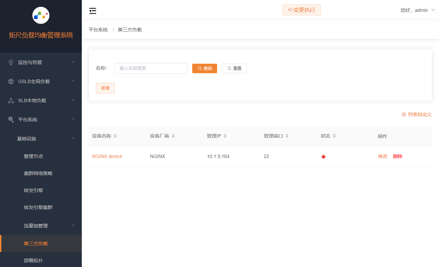The width and height of the screenshot is (439, 267).
Task: Open the NGINX device detail link
Action: 107,156
